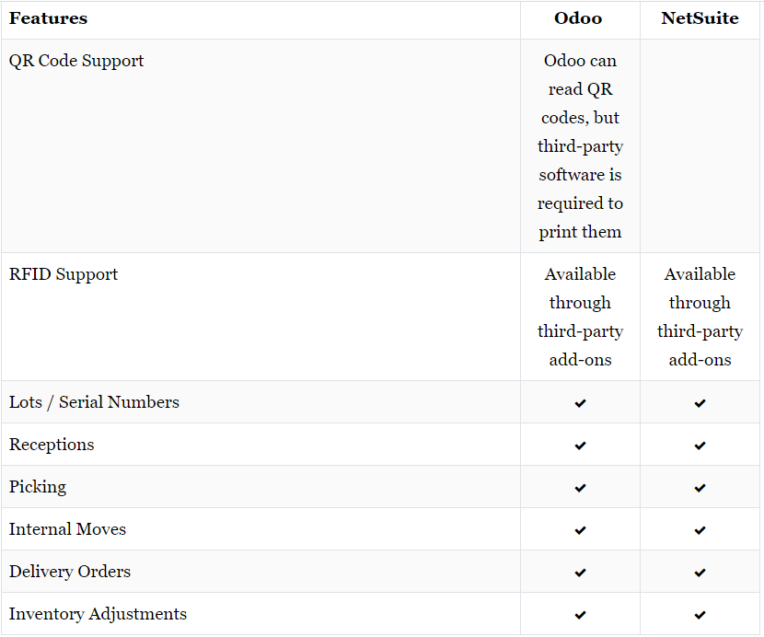Click Odoo's QR code description text
Screen dimensions: 764x637
tap(580, 146)
